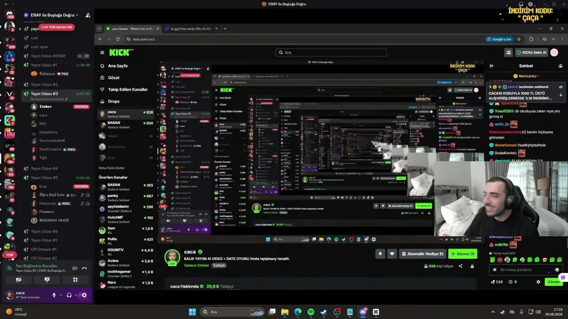
Task: Bookmark this page with the star icon
Action: (519, 39)
